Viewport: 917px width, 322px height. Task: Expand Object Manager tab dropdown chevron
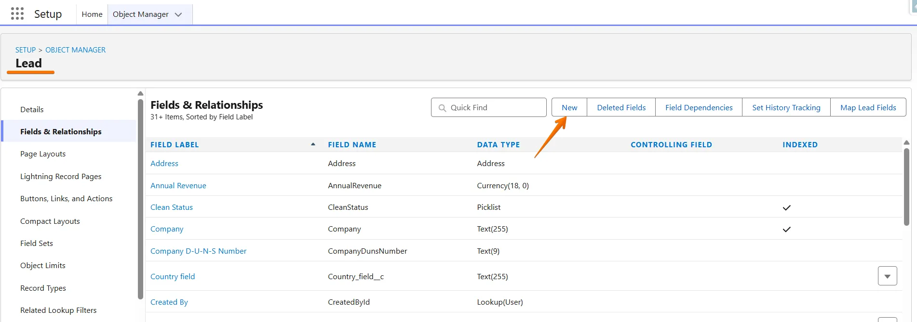(x=178, y=14)
